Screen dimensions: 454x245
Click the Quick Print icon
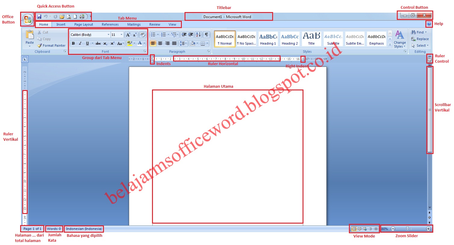pyautogui.click(x=82, y=17)
